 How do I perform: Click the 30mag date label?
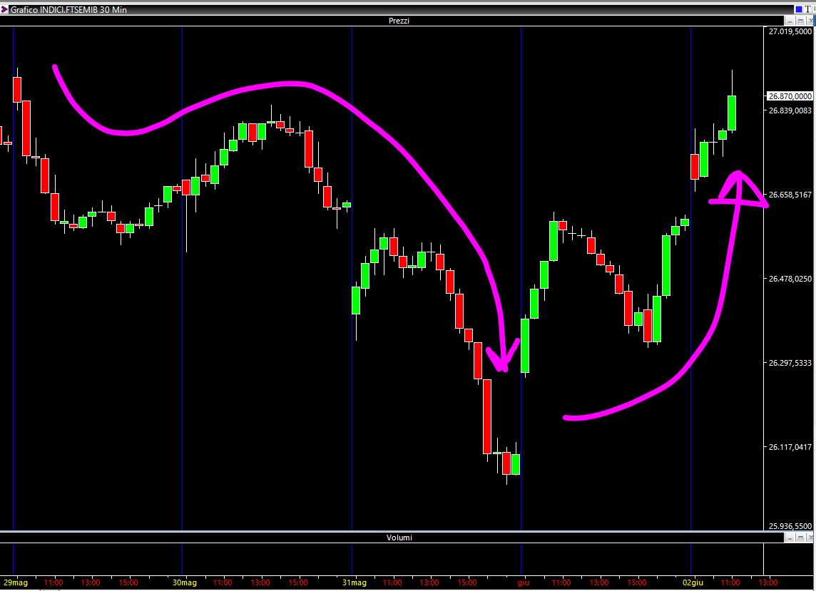185,582
